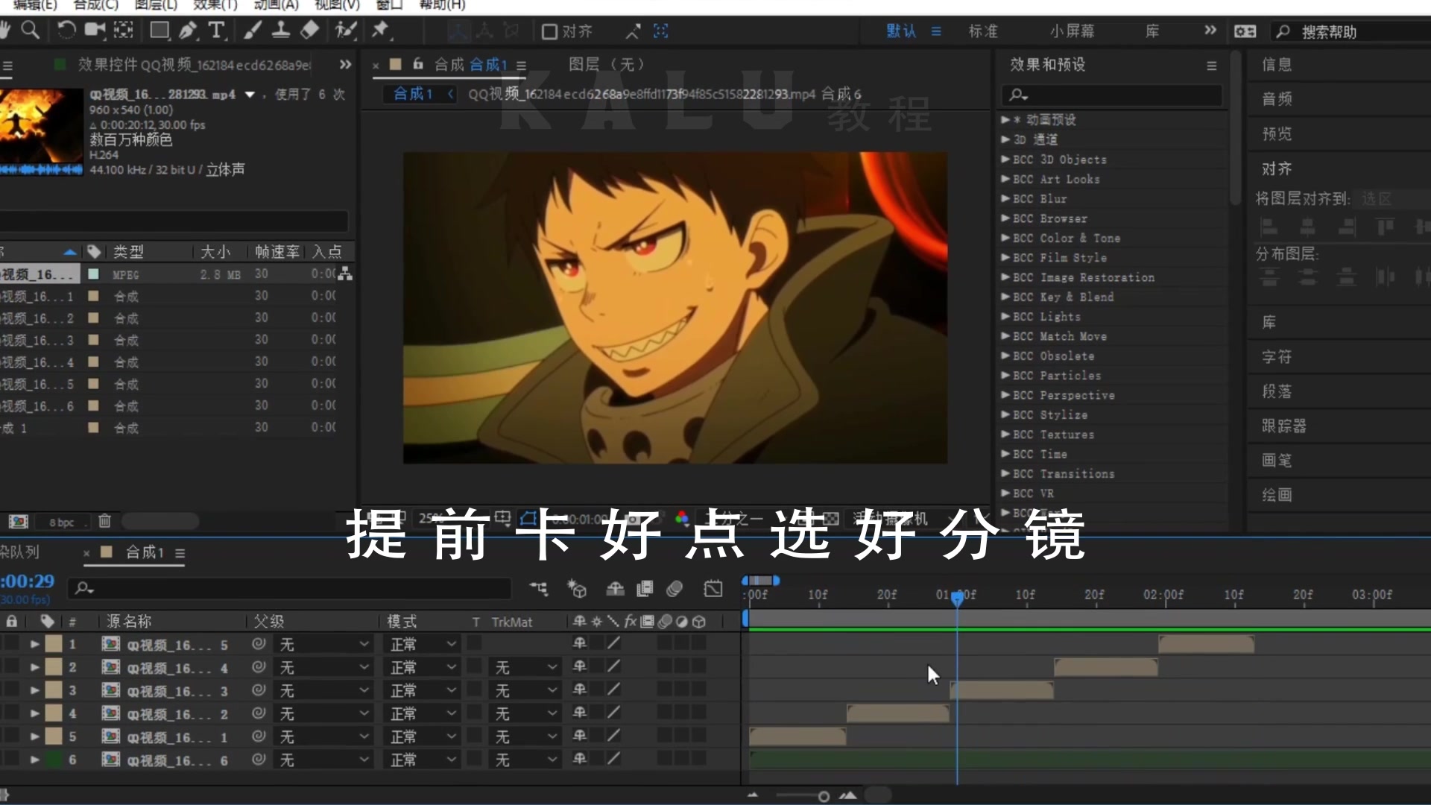Screen dimensions: 1431x805
Task: Select the Rectangle shape tool
Action: (159, 31)
